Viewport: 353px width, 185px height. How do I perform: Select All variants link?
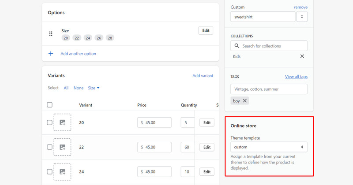[x=66, y=88]
